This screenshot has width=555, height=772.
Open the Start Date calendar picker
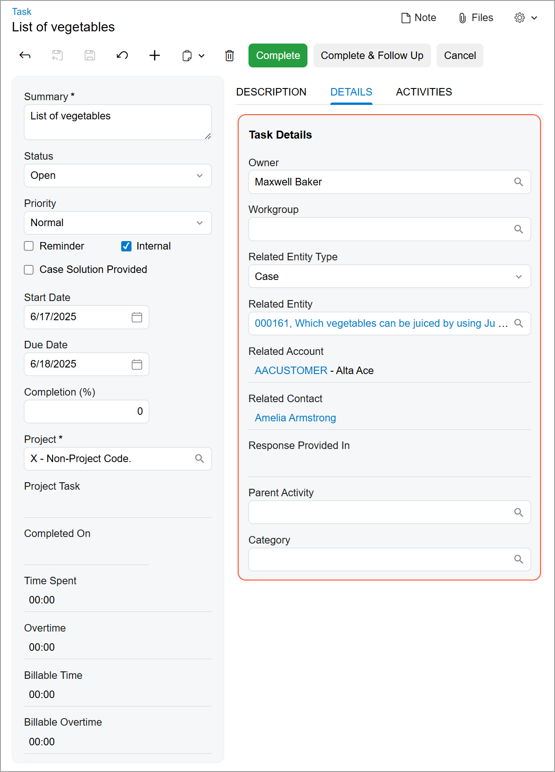137,317
